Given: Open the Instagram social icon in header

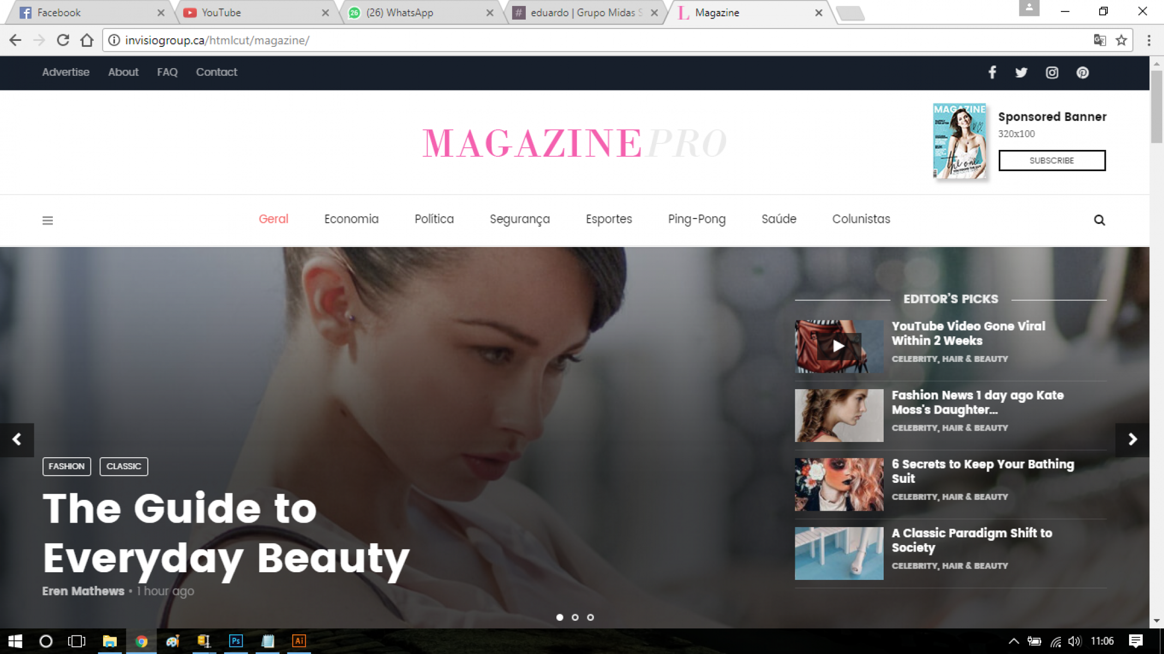Looking at the screenshot, I should (1052, 72).
